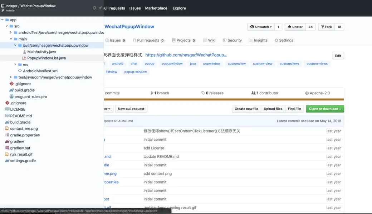This screenshot has width=372, height=214.
Task: Click git icon of app/.gitignore
Action: coord(11,84)
